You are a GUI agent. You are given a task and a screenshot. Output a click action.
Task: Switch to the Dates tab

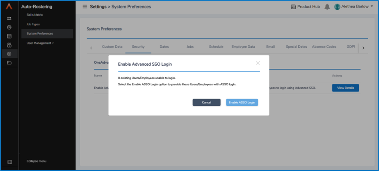coord(164,47)
